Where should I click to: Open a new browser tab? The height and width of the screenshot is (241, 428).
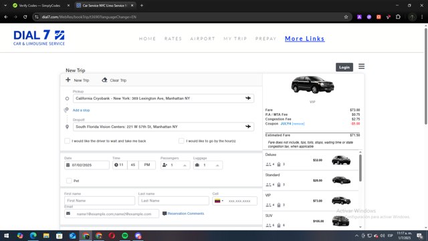(x=142, y=5)
